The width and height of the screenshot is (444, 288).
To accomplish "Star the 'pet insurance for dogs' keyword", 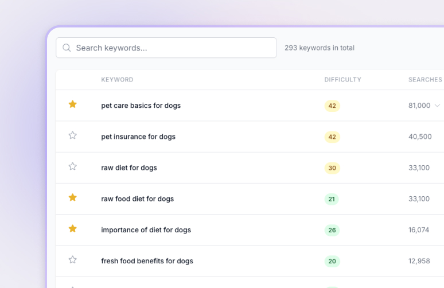I will pyautogui.click(x=72, y=135).
